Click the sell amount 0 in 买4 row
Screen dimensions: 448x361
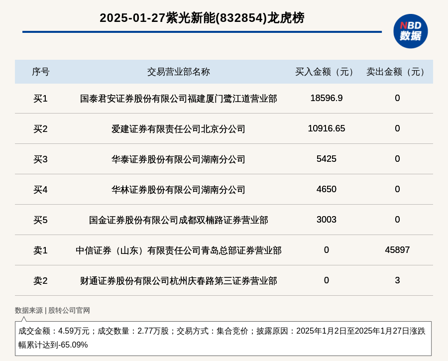click(x=397, y=189)
